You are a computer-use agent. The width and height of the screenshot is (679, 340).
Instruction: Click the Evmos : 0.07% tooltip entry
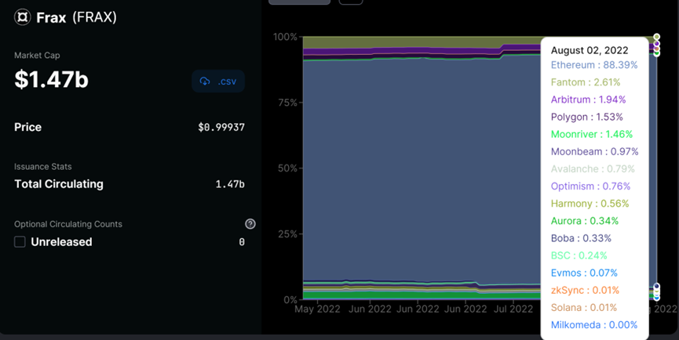[x=584, y=273]
